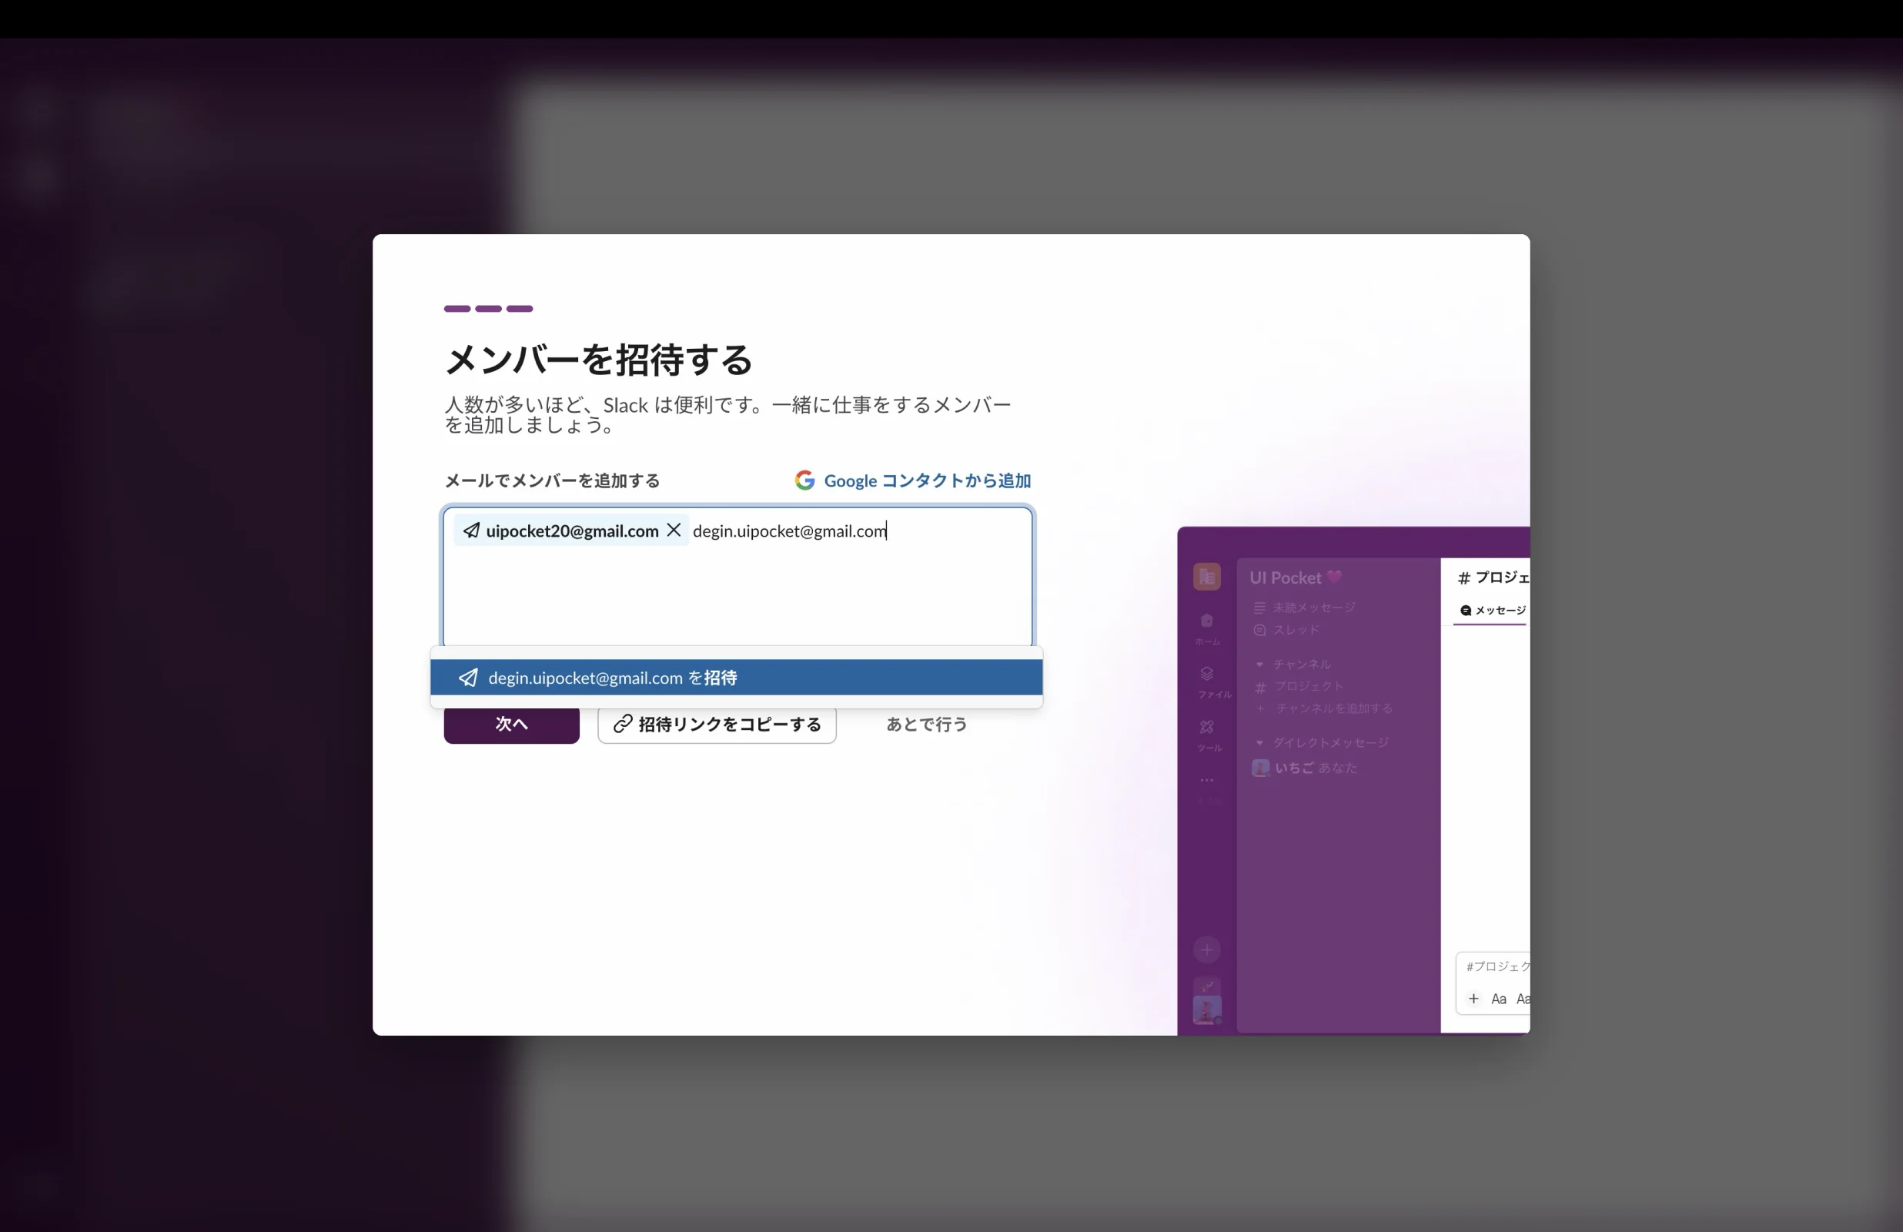Select the uipocket20@gmail.com email chip
The height and width of the screenshot is (1232, 1903).
571,531
